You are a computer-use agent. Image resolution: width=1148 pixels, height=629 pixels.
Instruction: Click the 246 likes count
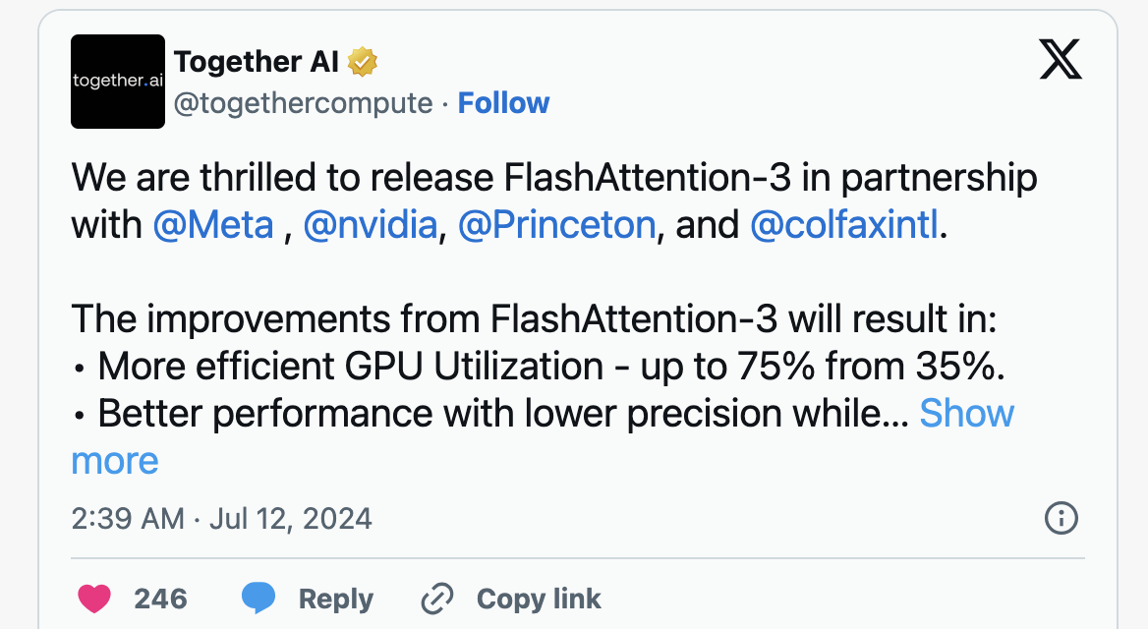(160, 599)
